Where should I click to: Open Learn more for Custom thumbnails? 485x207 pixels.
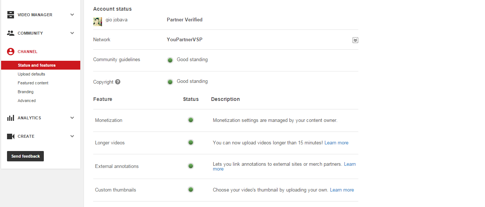tap(342, 190)
